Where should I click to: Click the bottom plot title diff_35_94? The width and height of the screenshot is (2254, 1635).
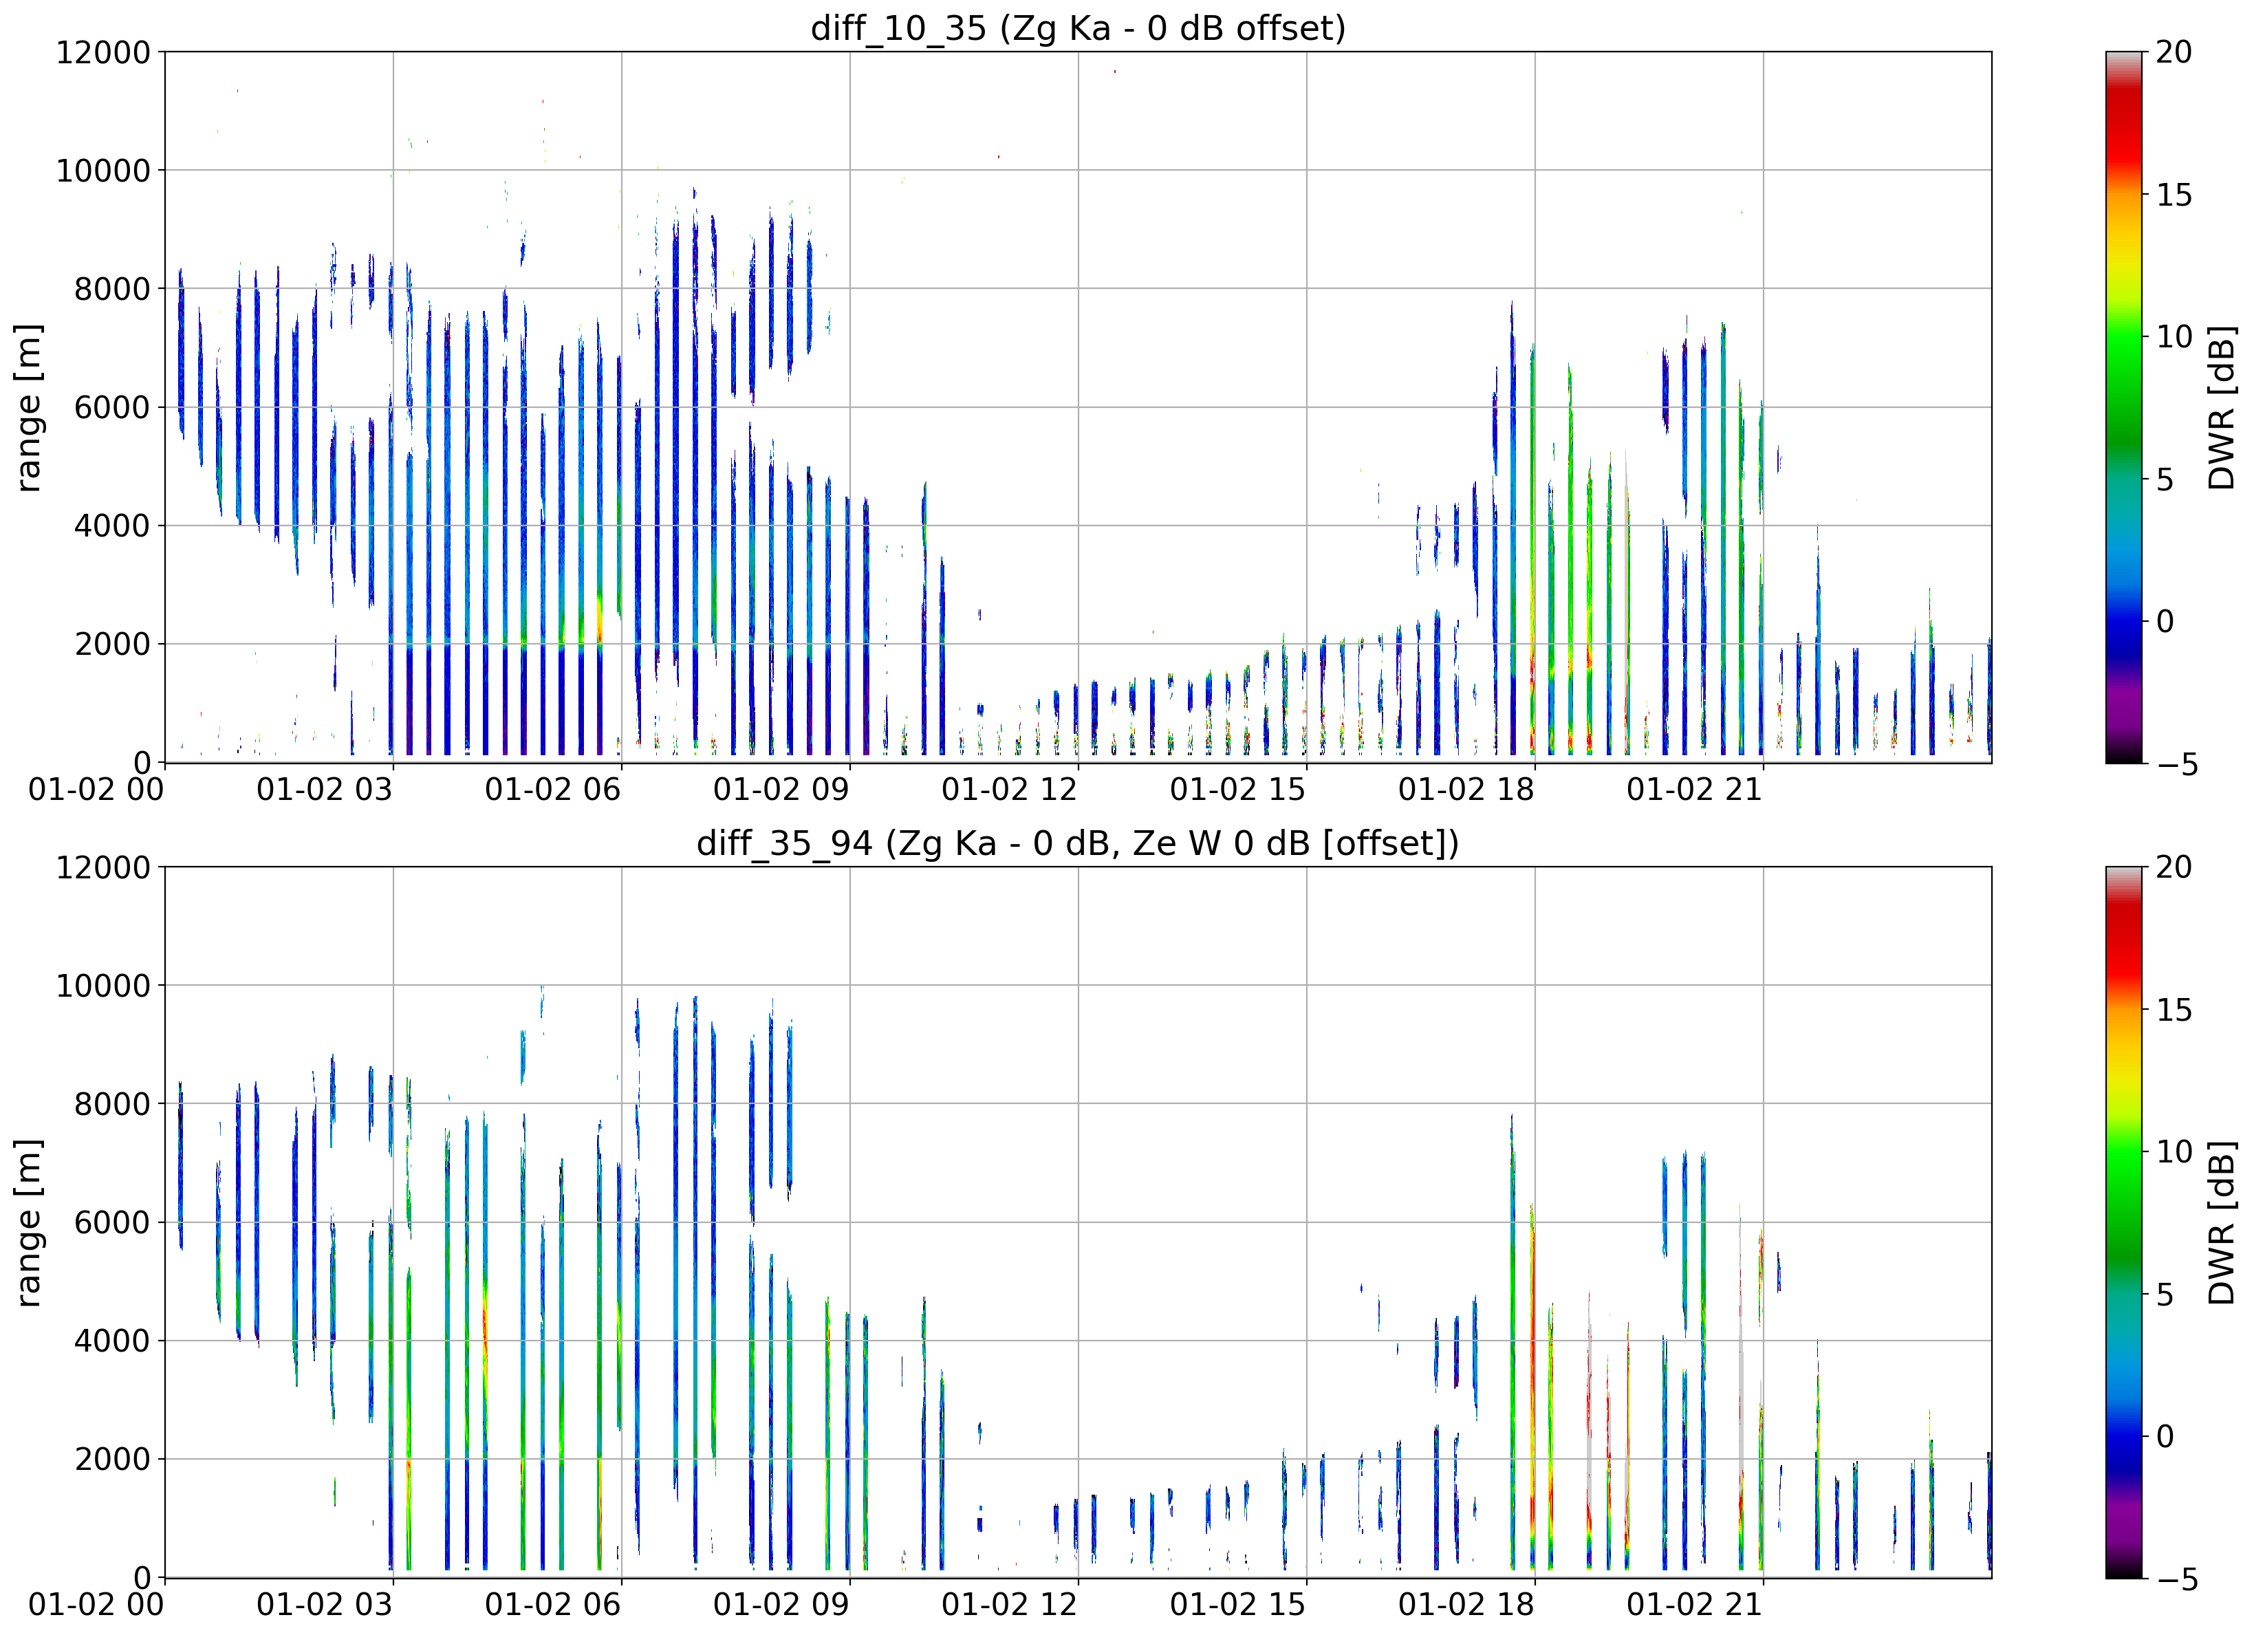(1079, 843)
